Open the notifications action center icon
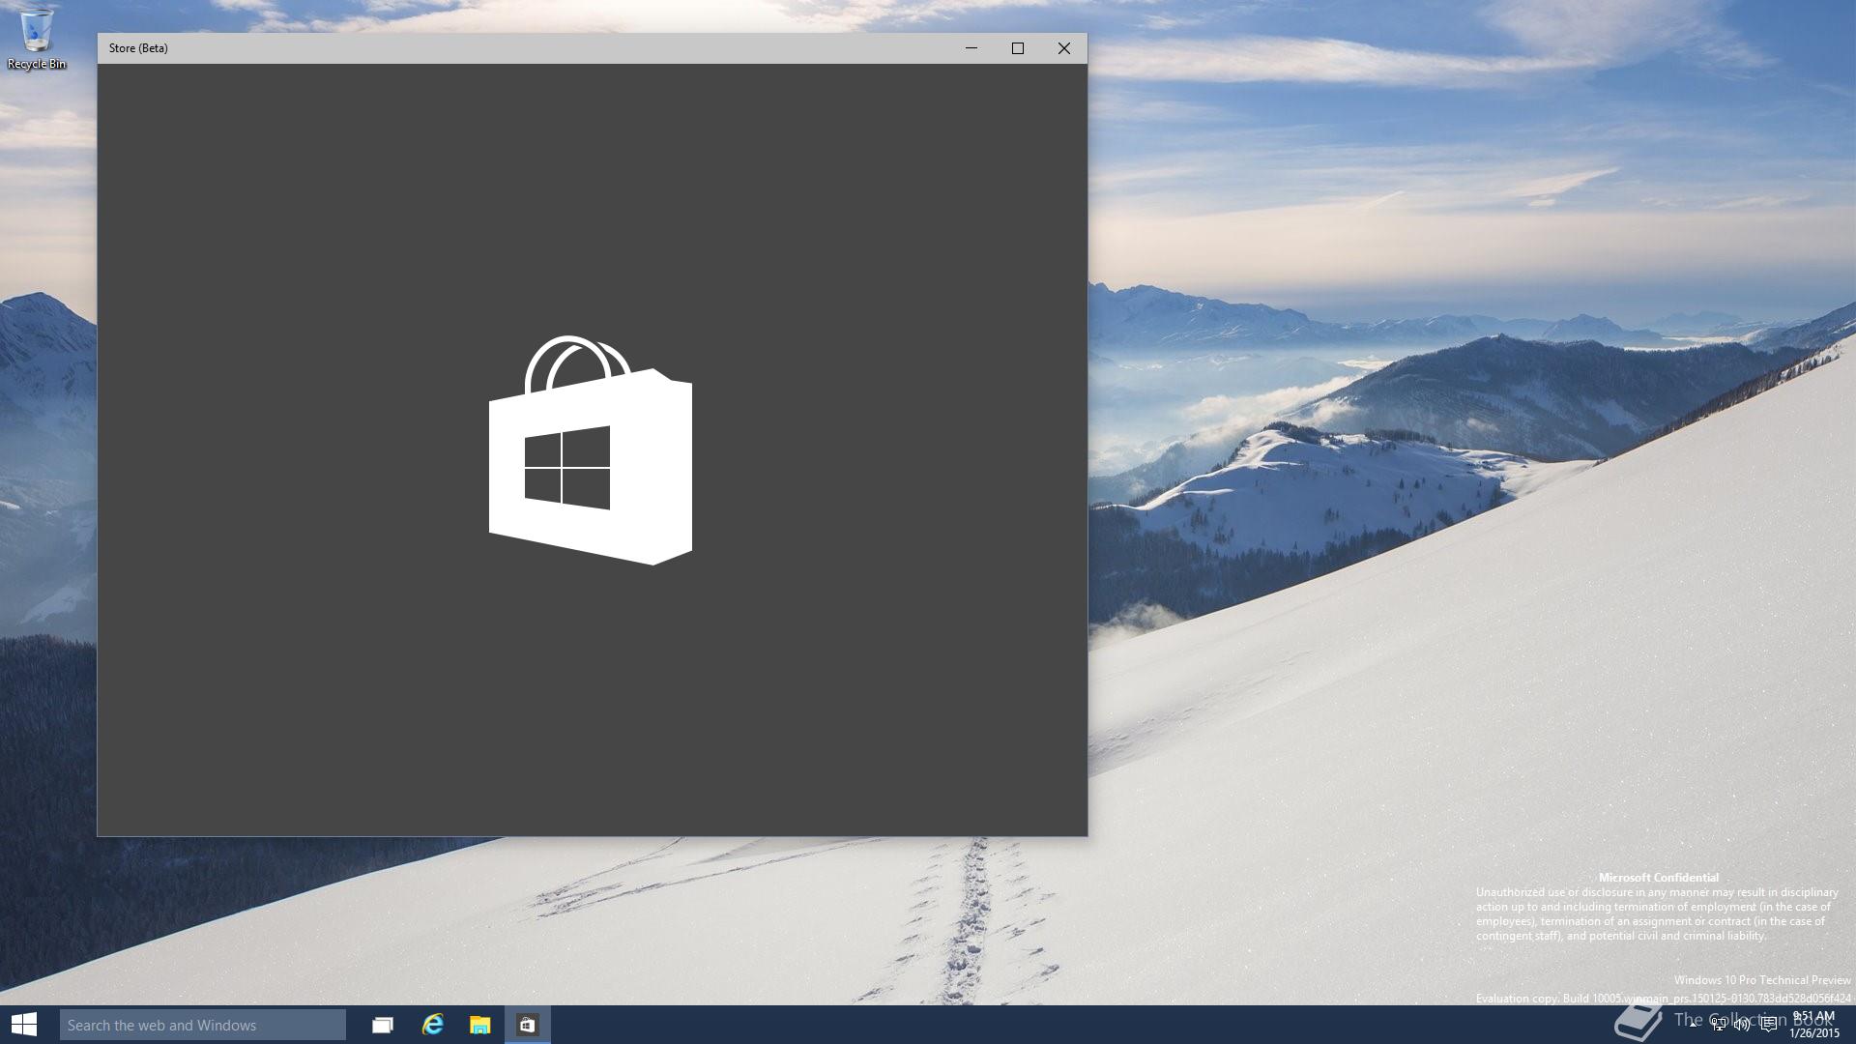Image resolution: width=1856 pixels, height=1044 pixels. (1769, 1025)
